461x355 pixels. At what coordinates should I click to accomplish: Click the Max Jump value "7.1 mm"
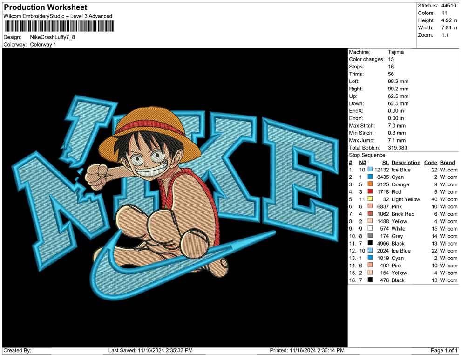(x=397, y=140)
